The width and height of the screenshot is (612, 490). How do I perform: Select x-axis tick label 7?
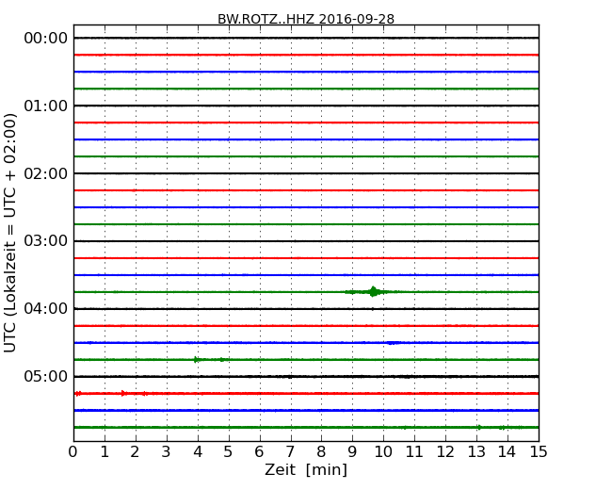click(290, 452)
